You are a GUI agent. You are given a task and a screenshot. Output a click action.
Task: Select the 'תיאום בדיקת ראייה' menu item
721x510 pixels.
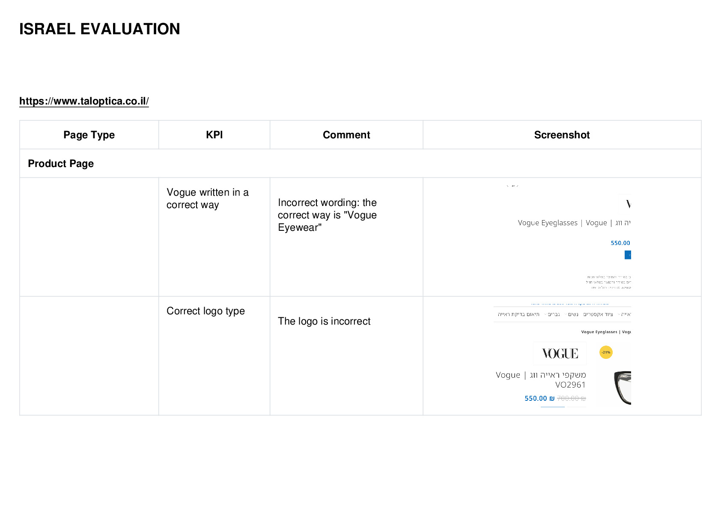[x=518, y=314]
